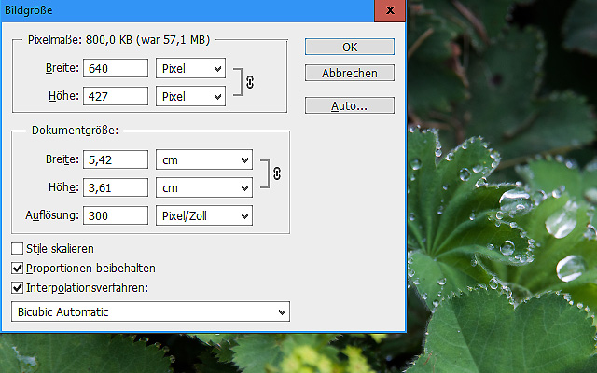This screenshot has height=373, width=597.
Task: Uncheck the Interpolationsverfahren checkbox
Action: tap(17, 288)
